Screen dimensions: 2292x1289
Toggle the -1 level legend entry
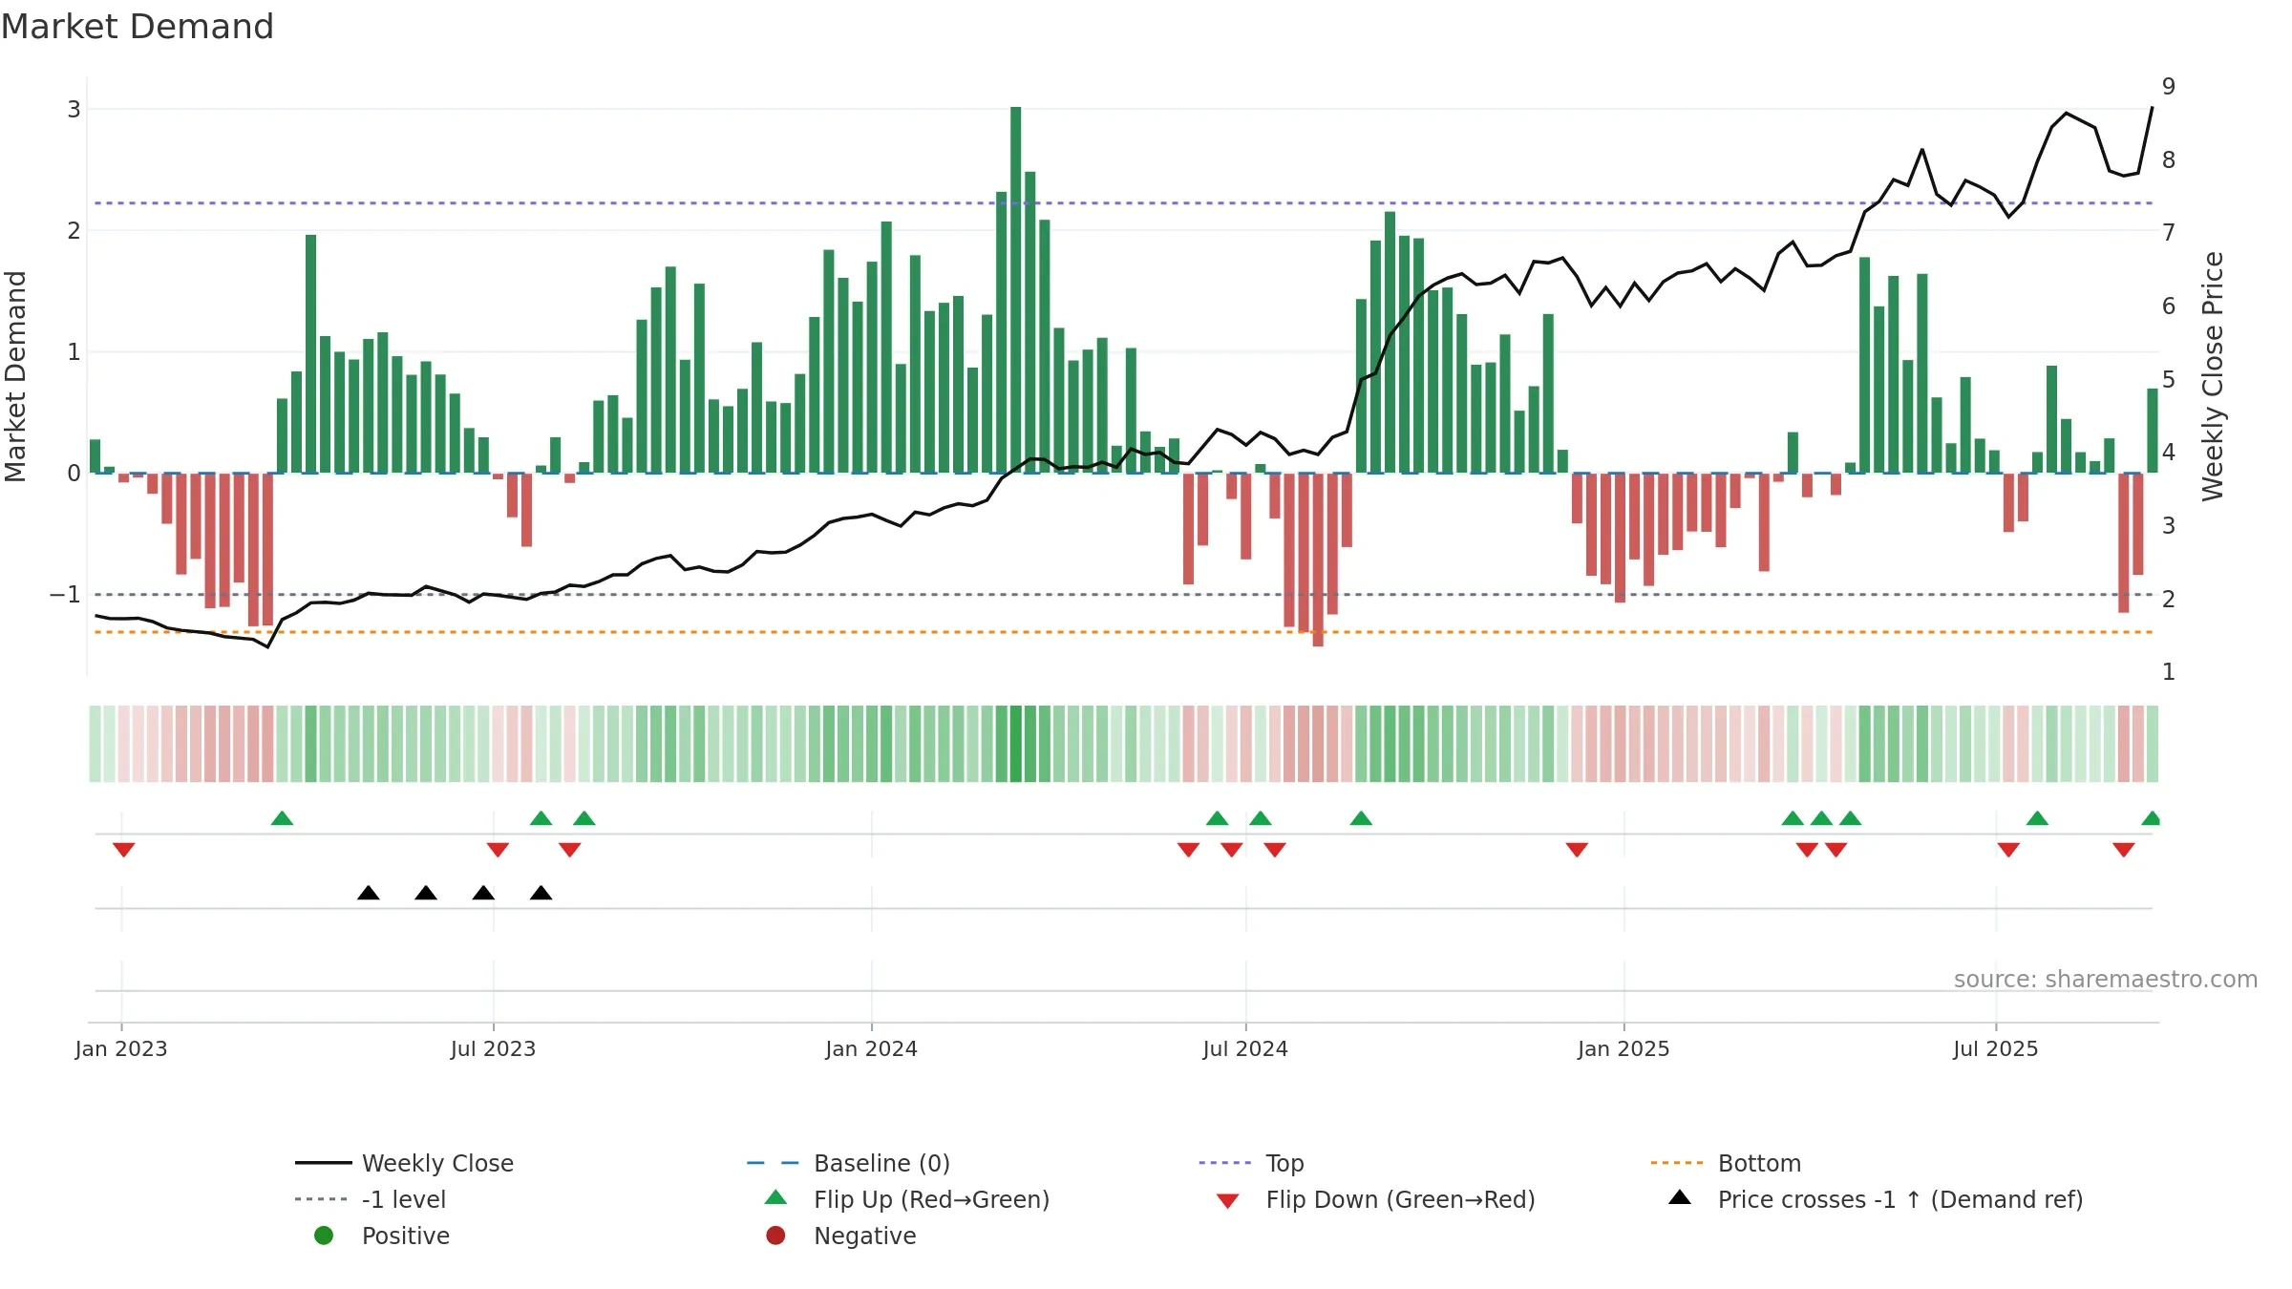[x=371, y=1199]
